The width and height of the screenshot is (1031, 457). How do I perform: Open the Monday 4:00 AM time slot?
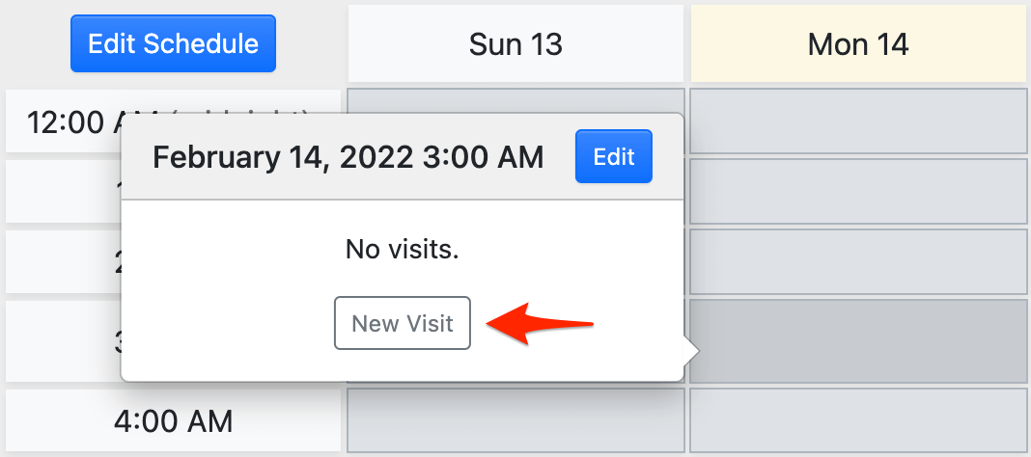[x=858, y=420]
